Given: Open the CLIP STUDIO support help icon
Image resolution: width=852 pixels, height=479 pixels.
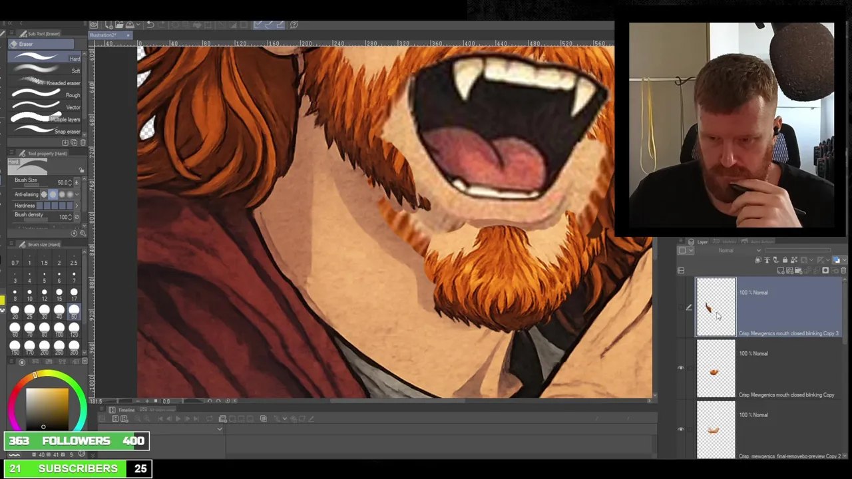Looking at the screenshot, I should [294, 25].
